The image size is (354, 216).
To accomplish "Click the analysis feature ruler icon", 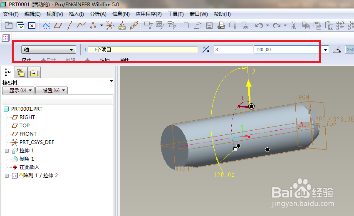I will point(122,25).
